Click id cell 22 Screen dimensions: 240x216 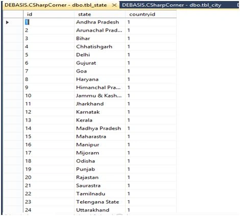49,194
